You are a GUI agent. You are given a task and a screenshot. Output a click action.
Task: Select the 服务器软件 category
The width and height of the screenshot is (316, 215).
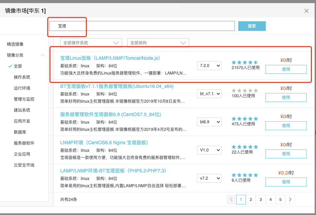tap(24, 143)
